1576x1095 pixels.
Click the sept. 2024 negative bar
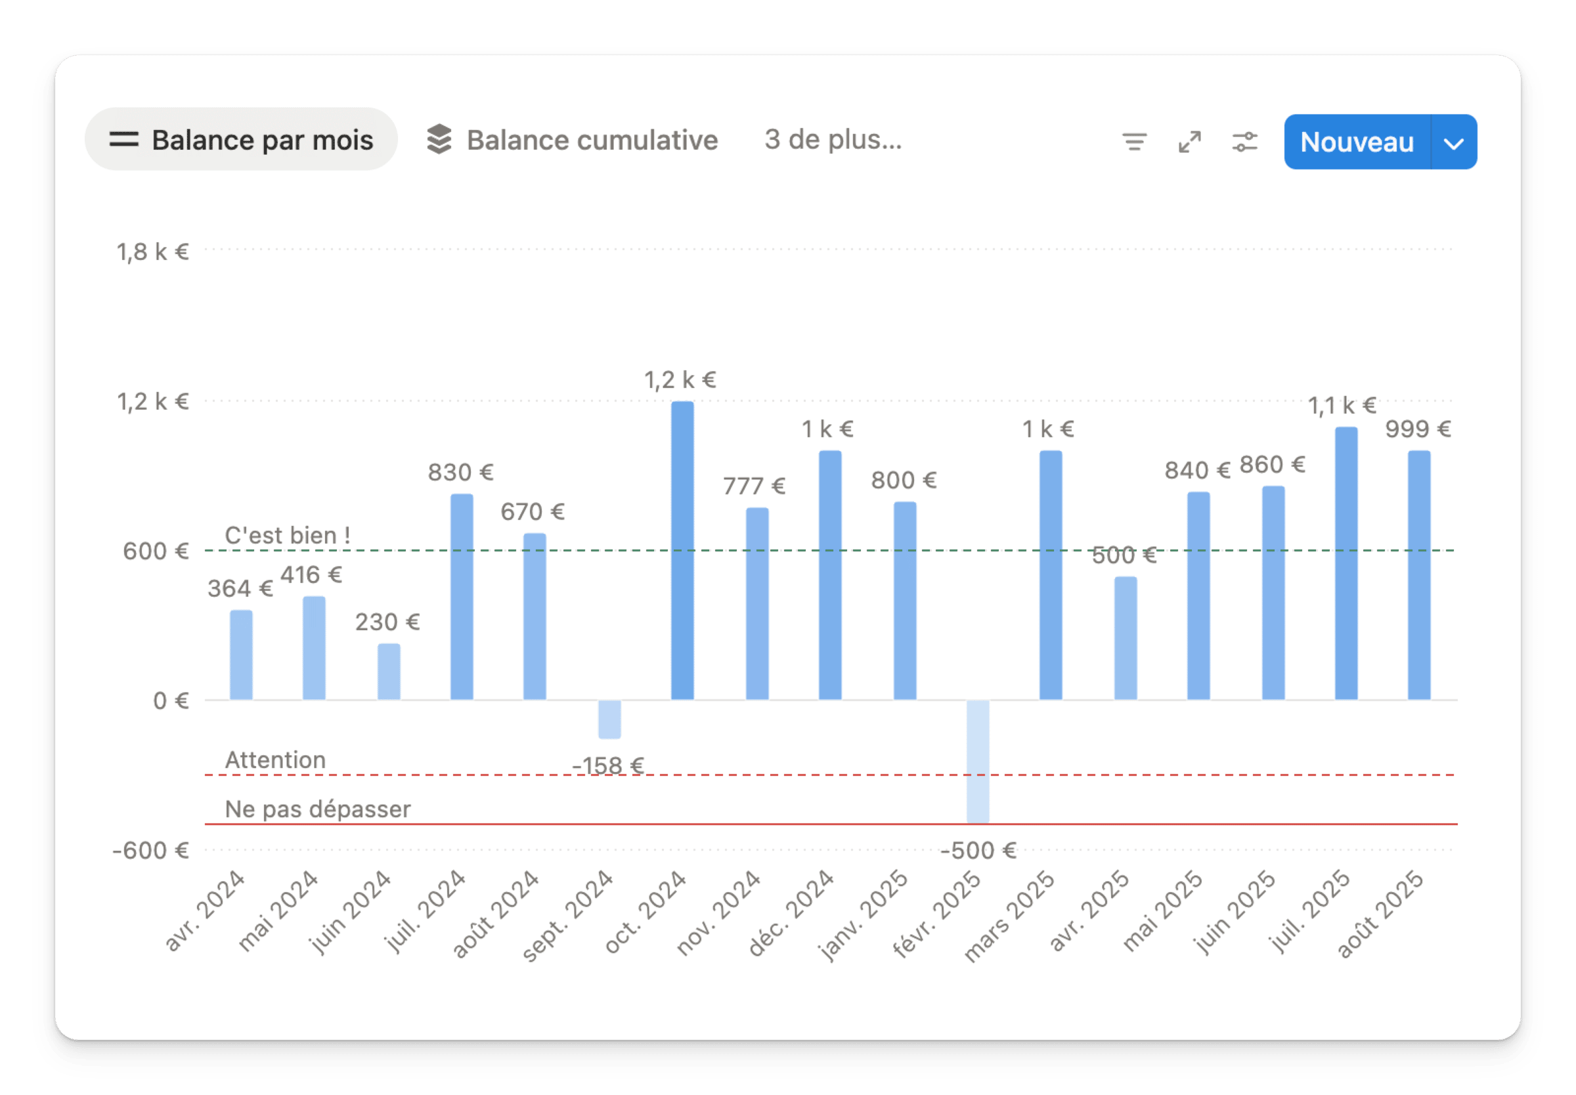pyautogui.click(x=609, y=719)
